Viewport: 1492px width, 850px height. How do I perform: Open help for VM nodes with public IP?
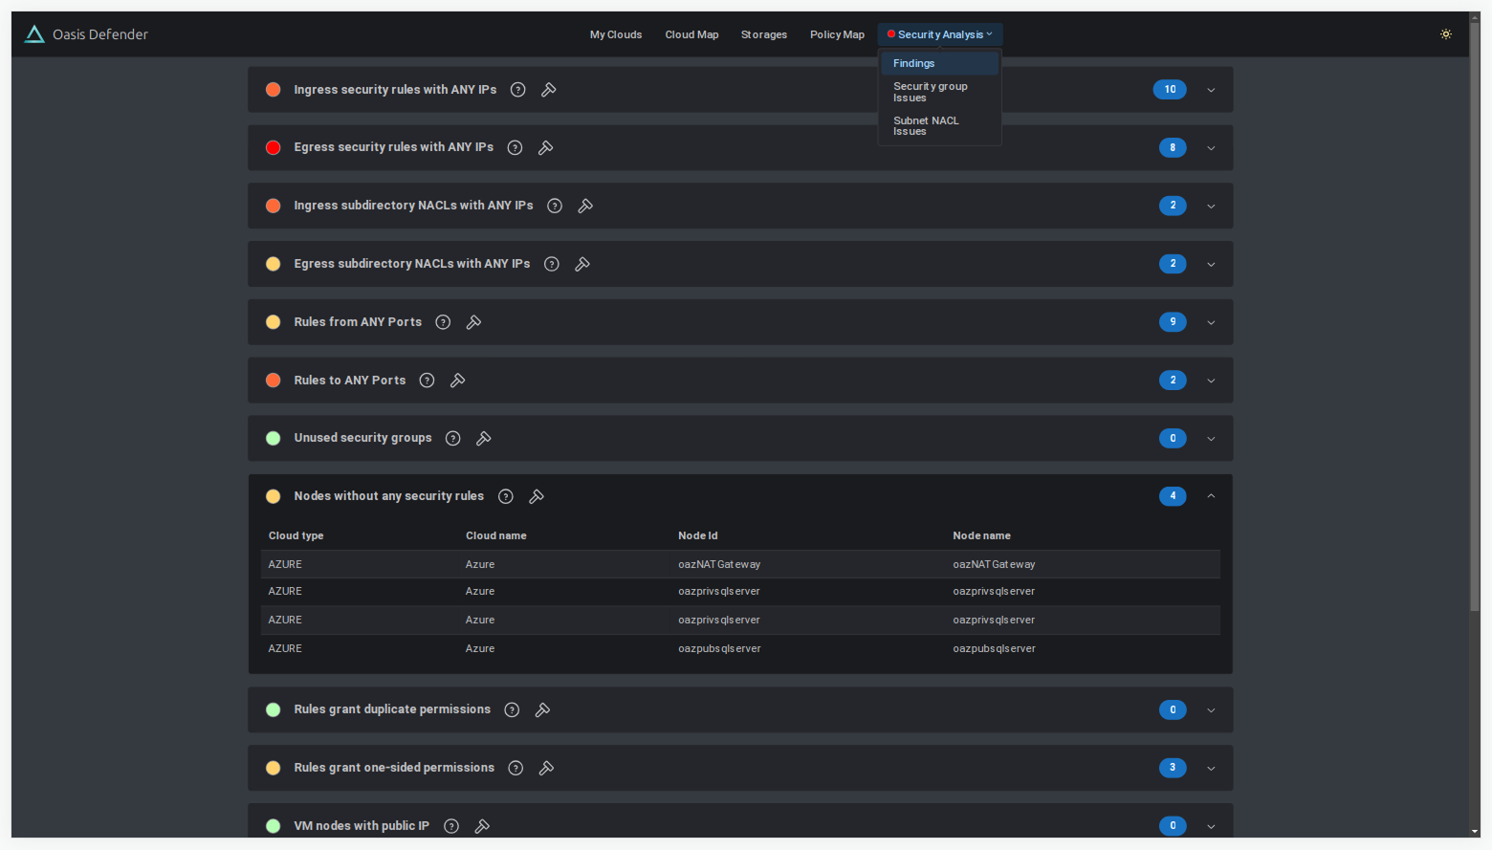click(451, 826)
